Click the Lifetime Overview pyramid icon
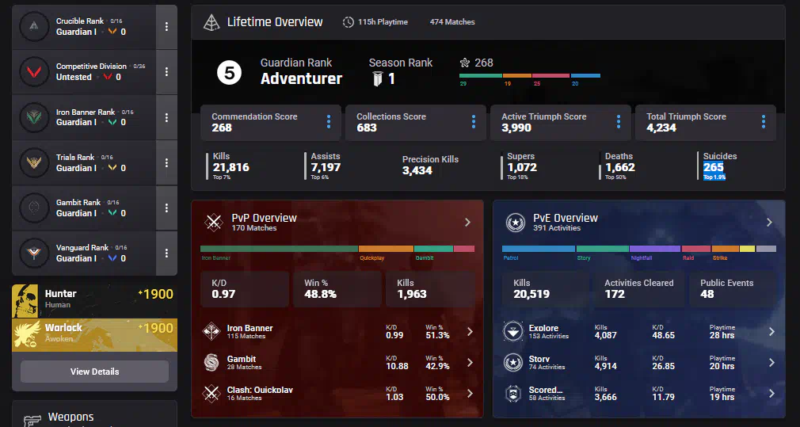The width and height of the screenshot is (800, 427). click(211, 22)
